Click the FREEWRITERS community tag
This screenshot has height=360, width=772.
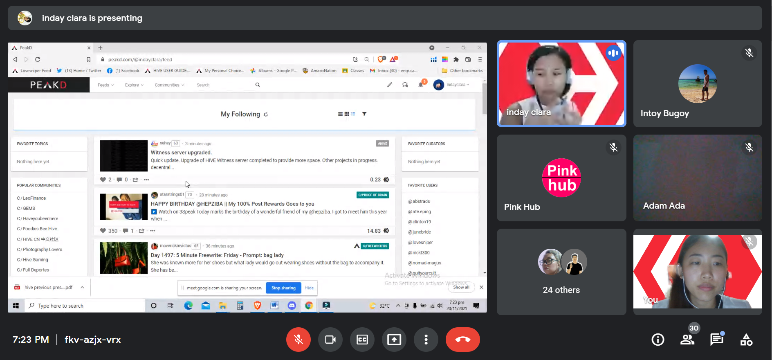pyautogui.click(x=375, y=246)
